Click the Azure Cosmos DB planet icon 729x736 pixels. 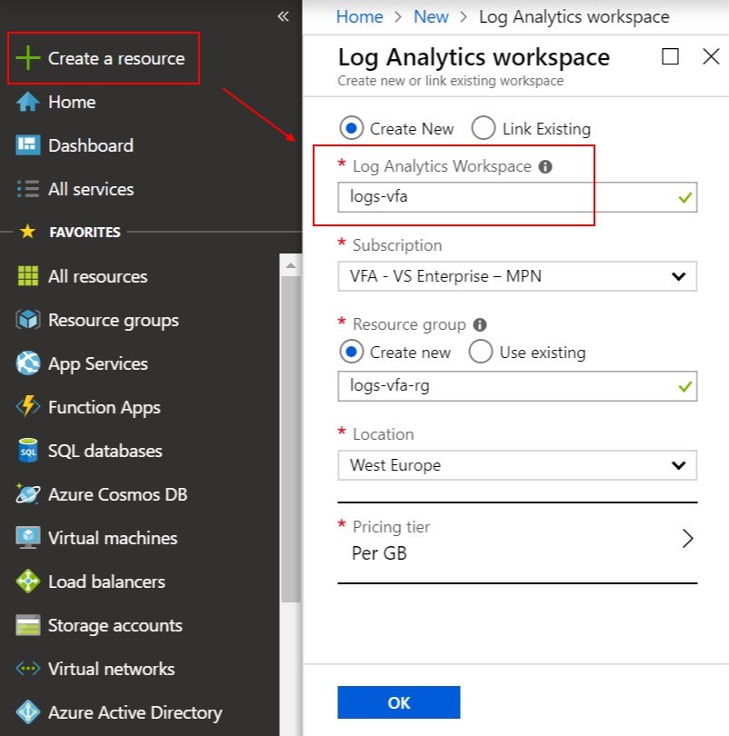pyautogui.click(x=27, y=494)
